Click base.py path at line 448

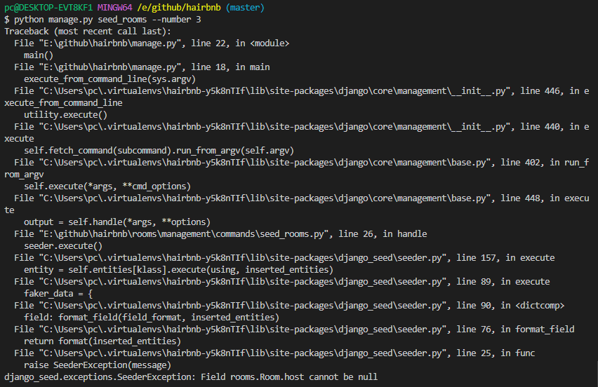click(265, 198)
